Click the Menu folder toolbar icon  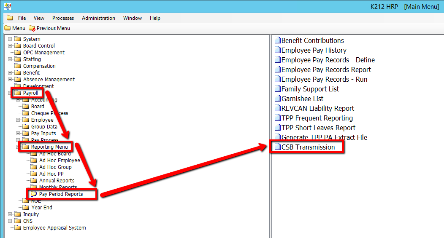[7, 28]
